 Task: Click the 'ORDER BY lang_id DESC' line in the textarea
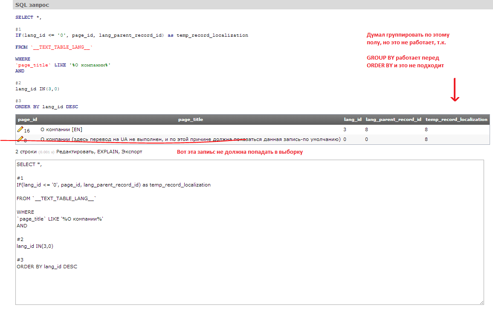pyautogui.click(x=47, y=267)
